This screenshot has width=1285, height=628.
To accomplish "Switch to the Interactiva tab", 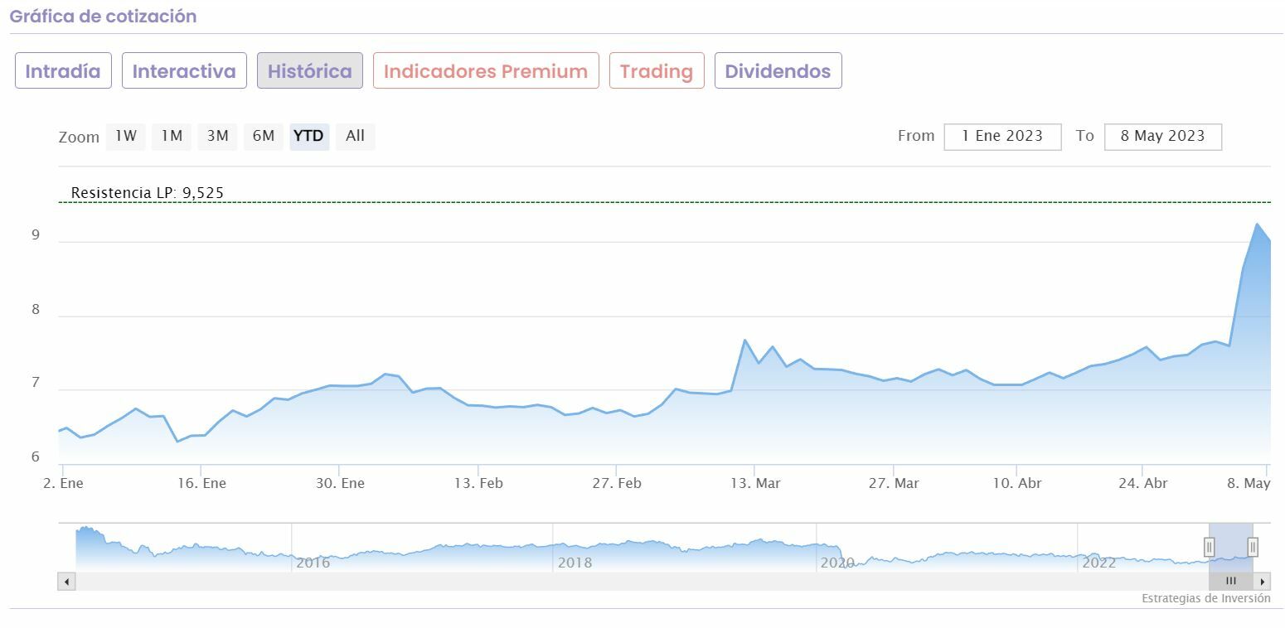I will coord(184,71).
